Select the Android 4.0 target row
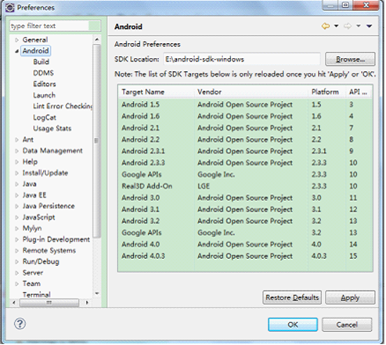The width and height of the screenshot is (386, 345). click(245, 244)
